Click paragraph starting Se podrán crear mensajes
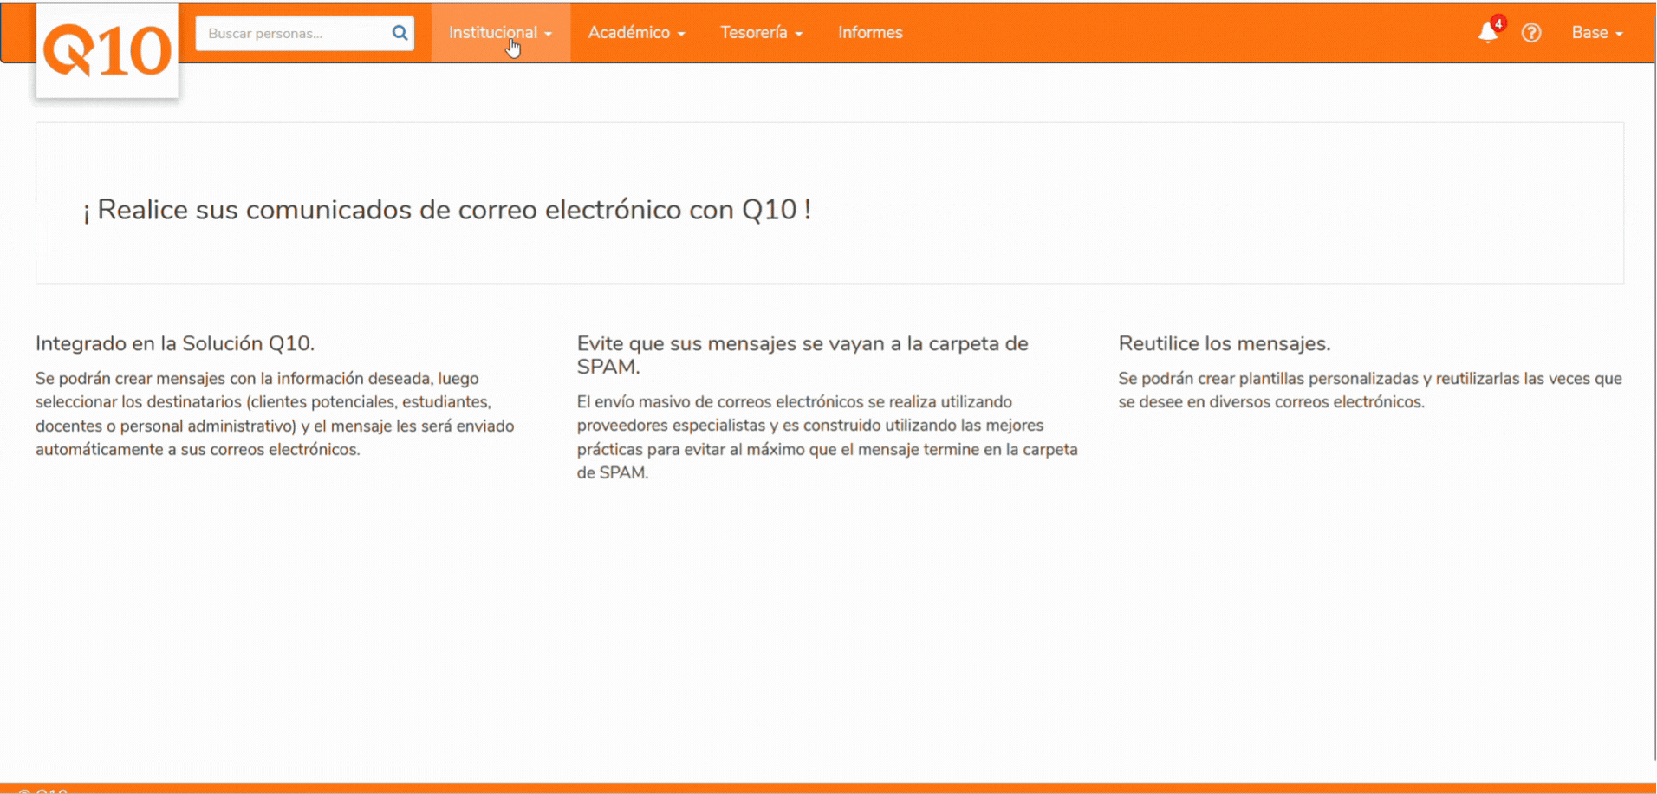The height and width of the screenshot is (794, 1657). pyautogui.click(x=276, y=413)
